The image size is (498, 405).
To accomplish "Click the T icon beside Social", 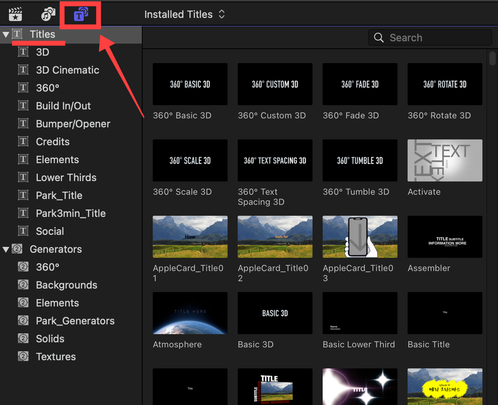I will [x=23, y=231].
